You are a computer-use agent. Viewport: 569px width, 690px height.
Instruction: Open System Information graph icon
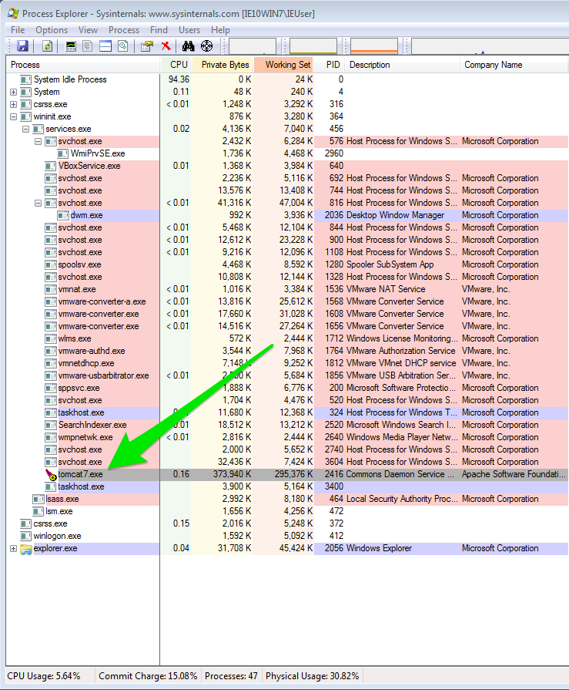click(71, 45)
